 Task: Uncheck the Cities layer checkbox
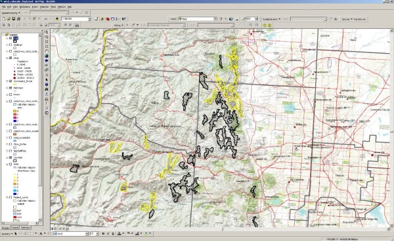(11, 58)
